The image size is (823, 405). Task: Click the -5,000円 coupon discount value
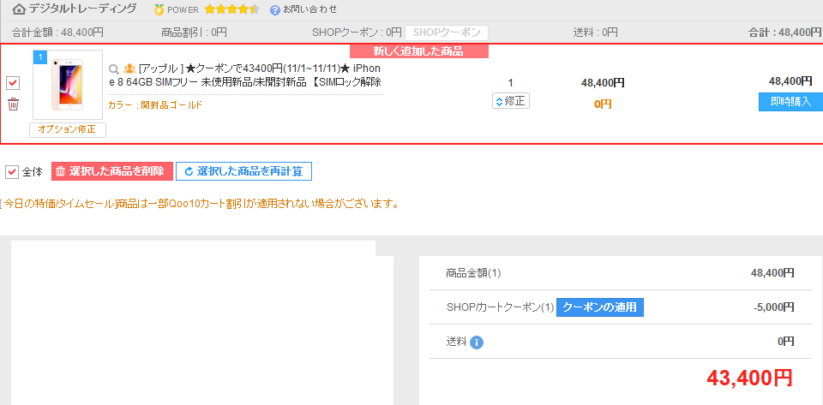tap(773, 307)
